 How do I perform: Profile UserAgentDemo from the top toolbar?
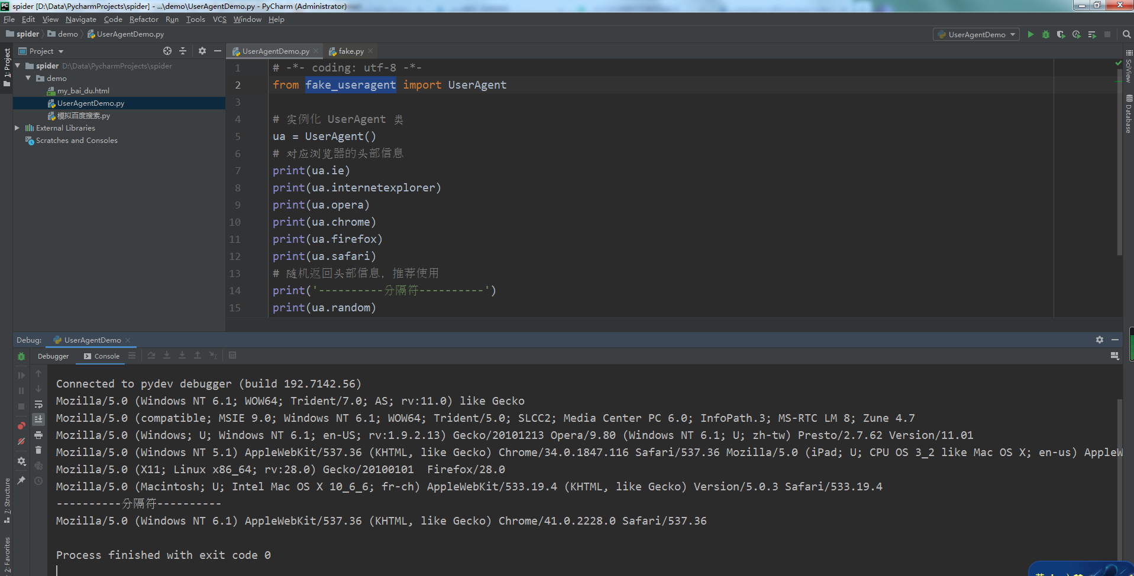click(x=1077, y=34)
